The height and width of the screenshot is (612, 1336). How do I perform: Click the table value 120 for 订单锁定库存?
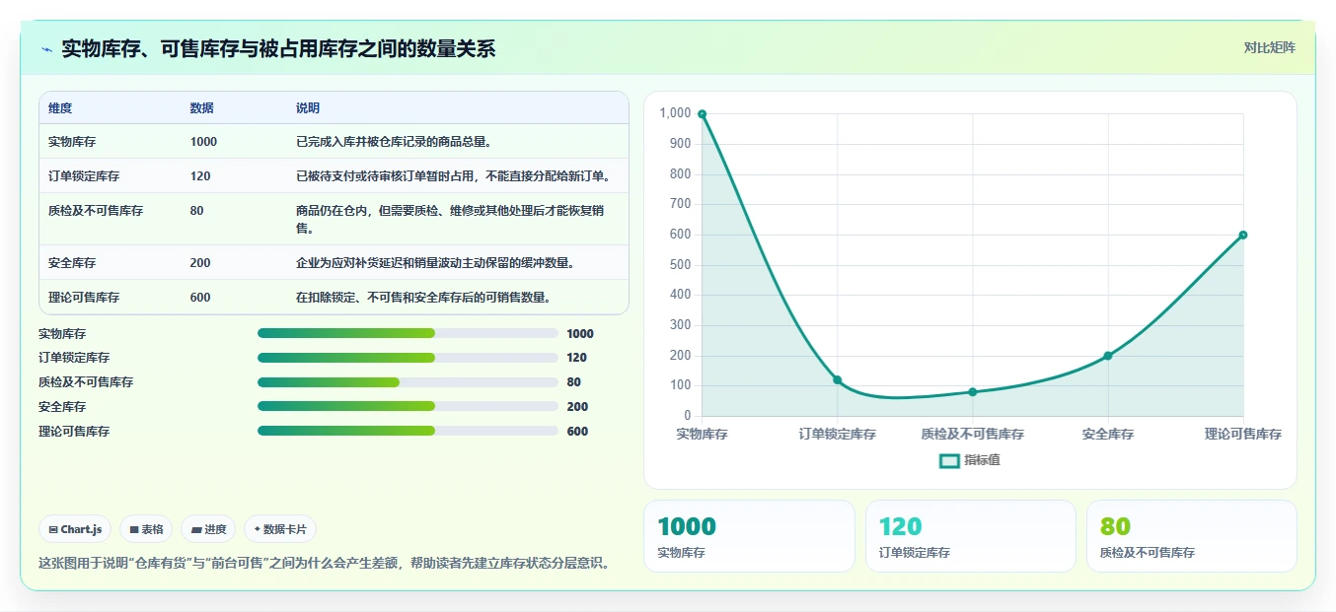tap(200, 176)
